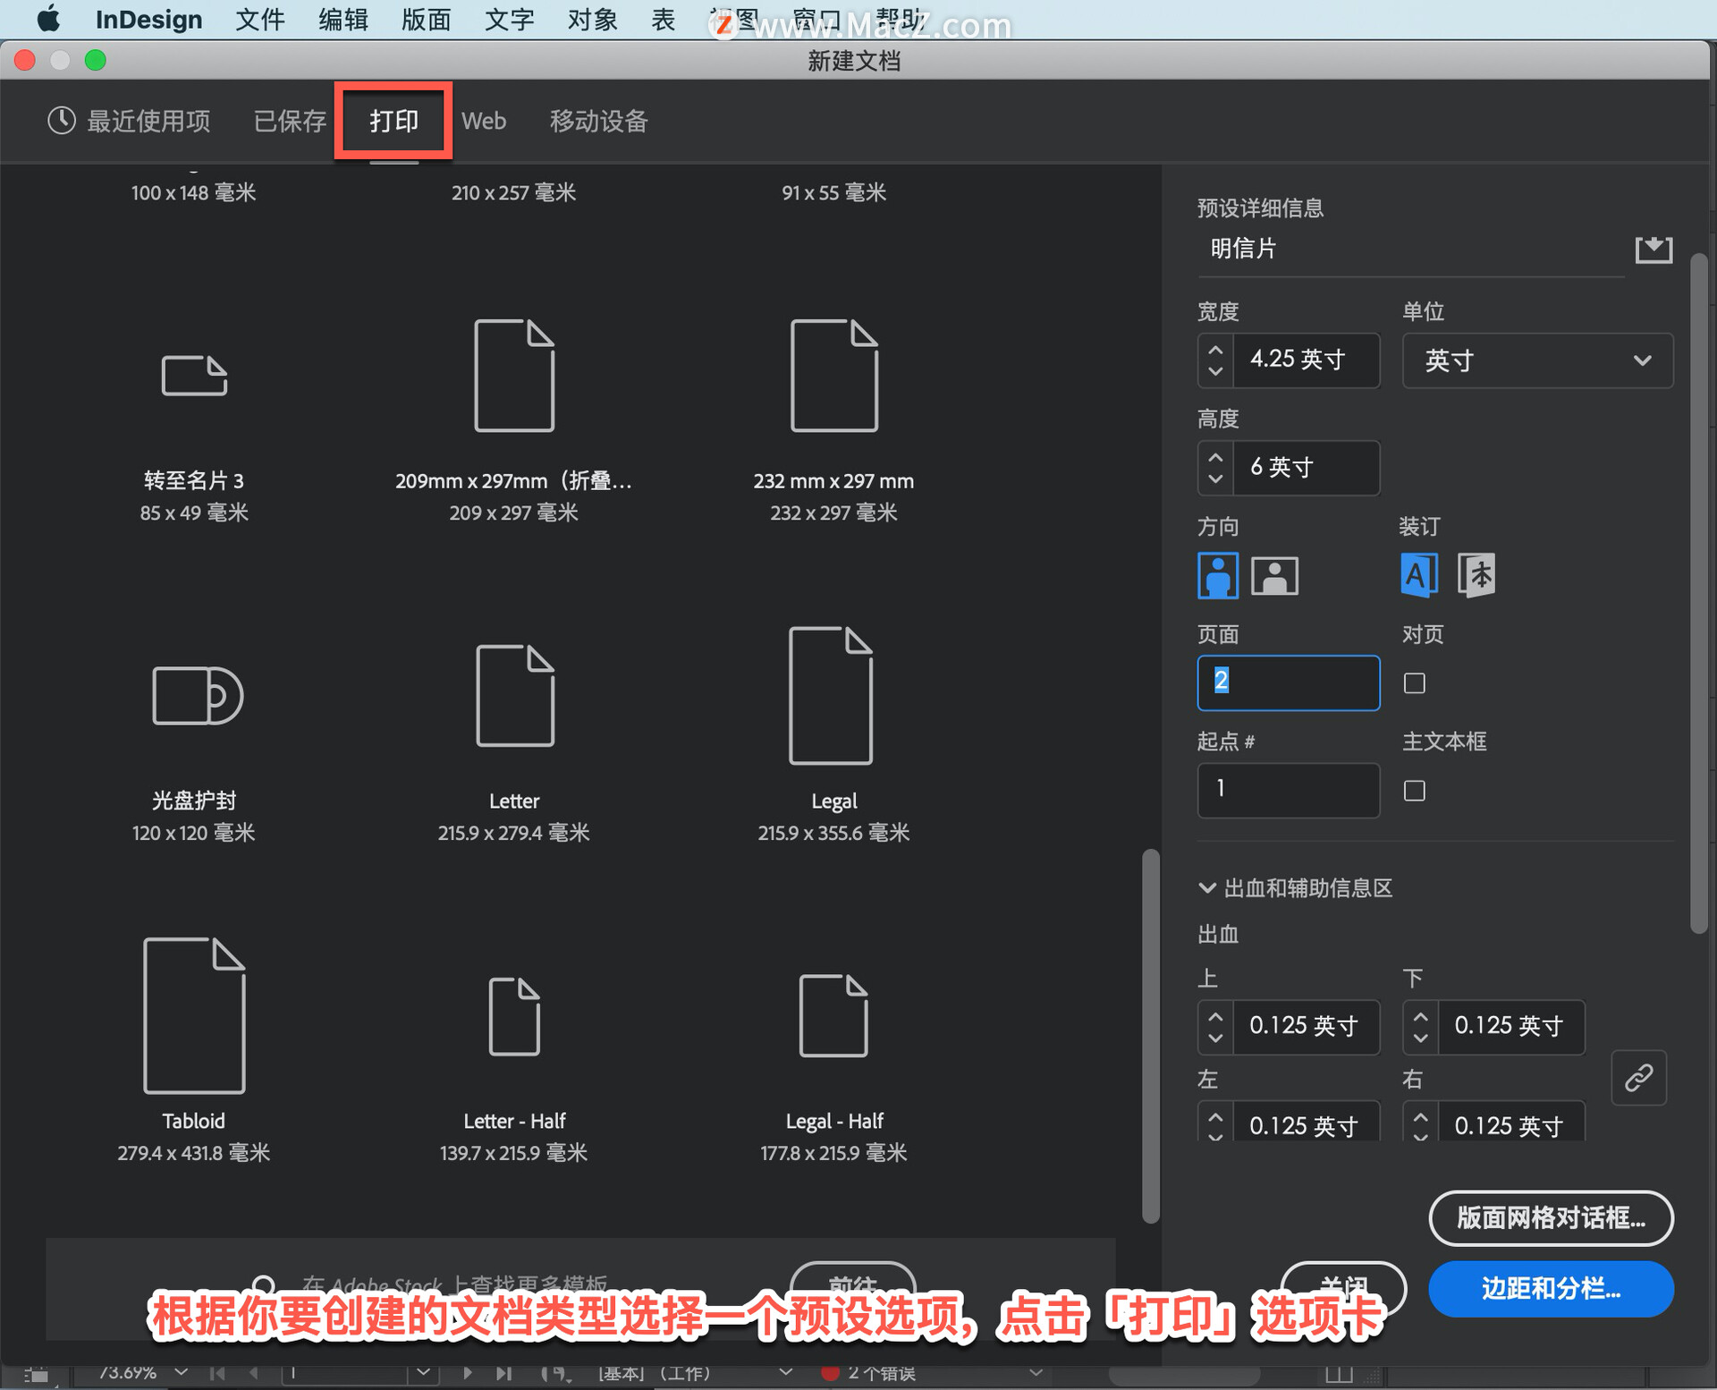This screenshot has height=1390, width=1717.
Task: Choose right-to-left binding
Action: 1476,574
